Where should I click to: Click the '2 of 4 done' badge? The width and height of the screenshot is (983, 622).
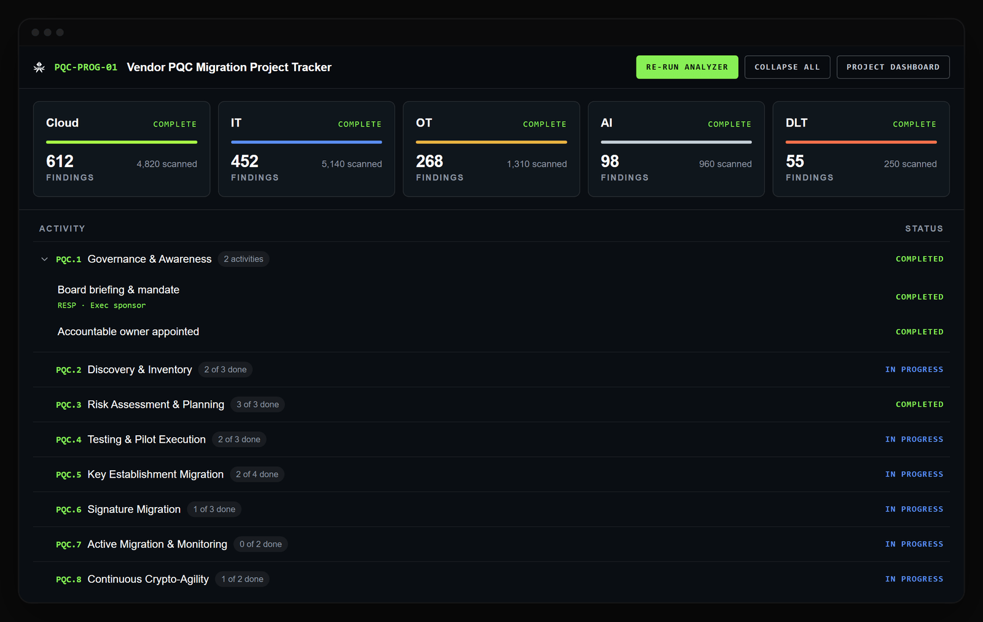tap(257, 475)
